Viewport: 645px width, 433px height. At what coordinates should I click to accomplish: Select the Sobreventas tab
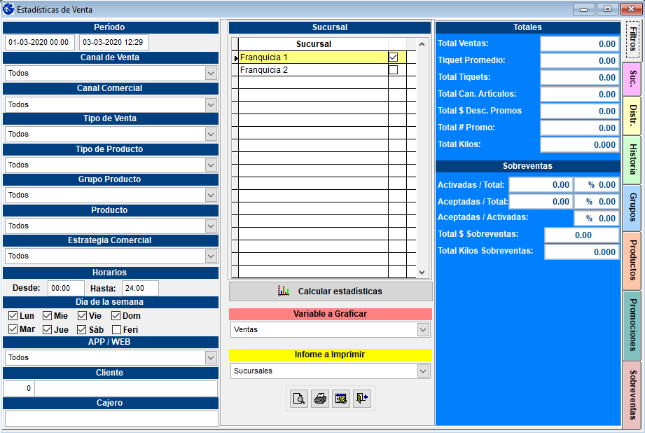point(632,394)
